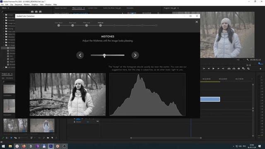Viewport: 265px width, 149px height.
Task: Switch Project panel to List View
Action: point(7,138)
